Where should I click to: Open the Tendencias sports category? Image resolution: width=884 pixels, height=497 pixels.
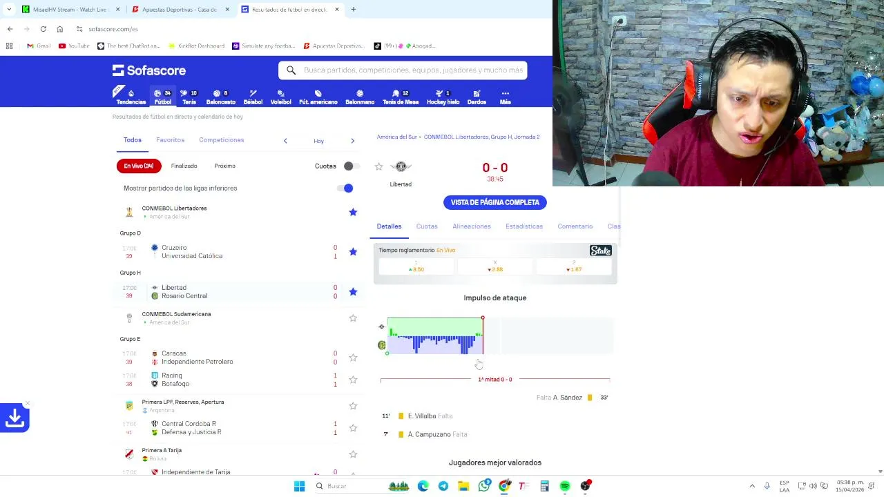coord(131,97)
